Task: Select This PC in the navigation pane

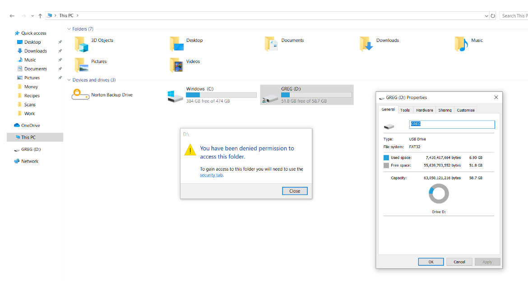Action: (35, 137)
